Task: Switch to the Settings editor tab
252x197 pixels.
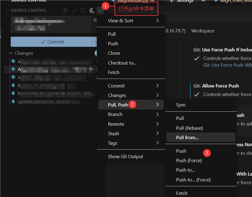Action: click(185, 1)
